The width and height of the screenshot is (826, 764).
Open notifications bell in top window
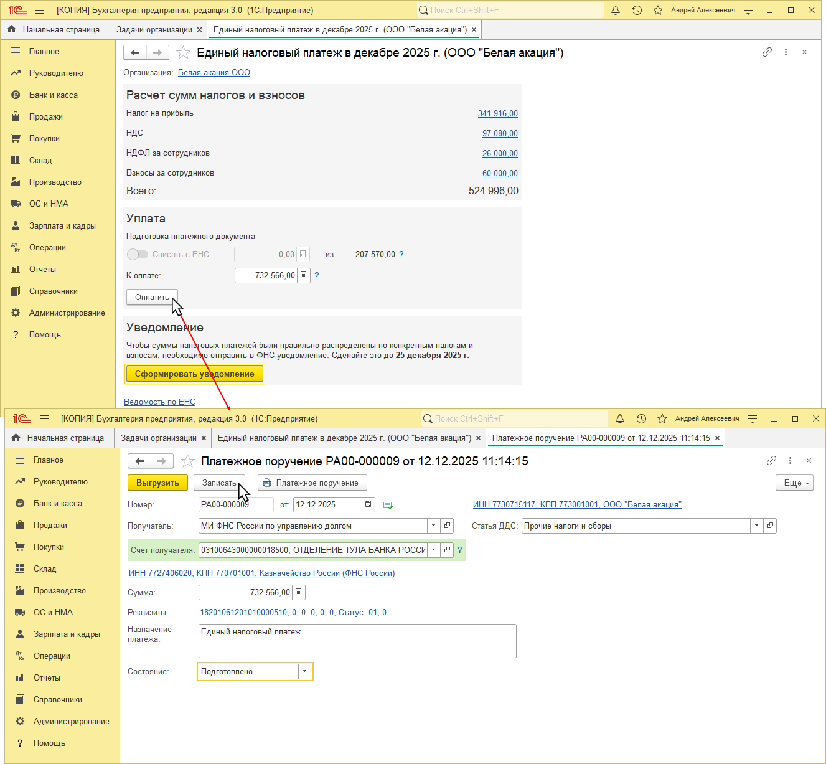coord(616,10)
